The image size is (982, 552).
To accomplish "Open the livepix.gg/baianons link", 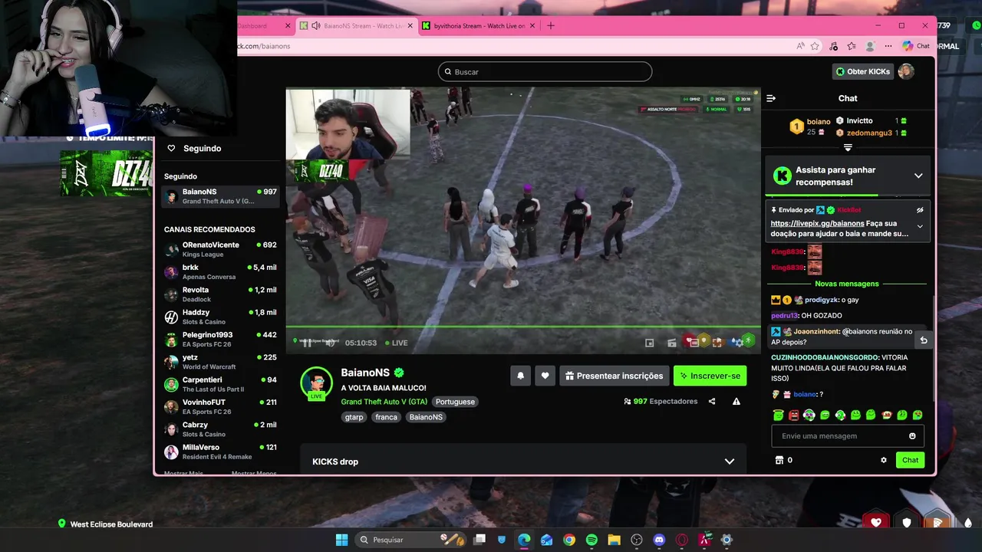I will [x=817, y=223].
